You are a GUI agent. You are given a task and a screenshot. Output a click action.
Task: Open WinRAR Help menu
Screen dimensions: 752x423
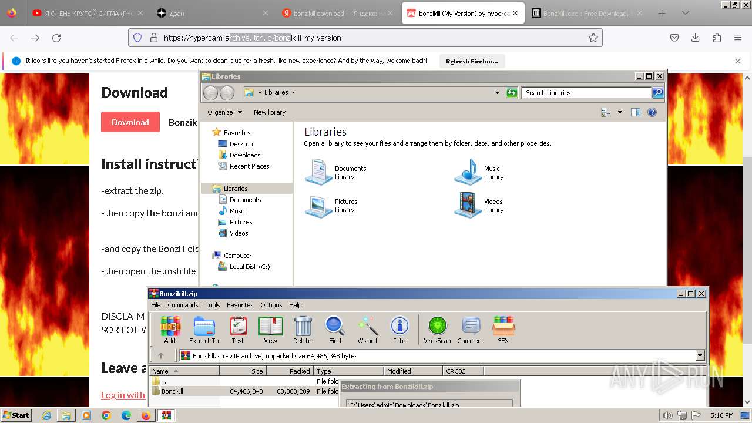[x=296, y=305]
